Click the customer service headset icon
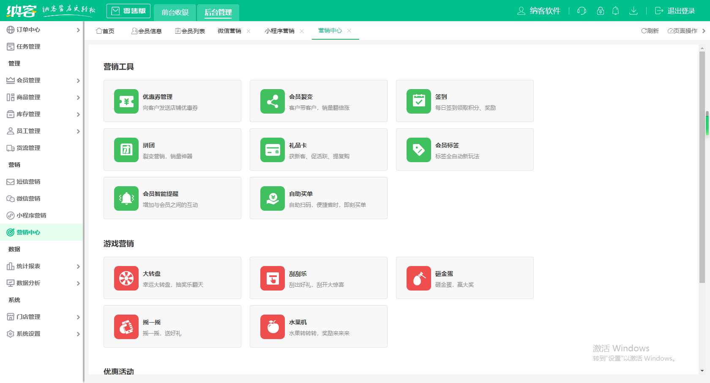Image resolution: width=710 pixels, height=383 pixels. pos(582,11)
